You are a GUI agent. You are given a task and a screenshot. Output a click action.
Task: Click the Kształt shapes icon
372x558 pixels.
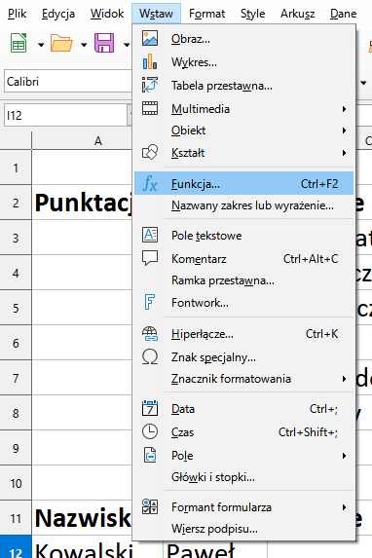[150, 152]
